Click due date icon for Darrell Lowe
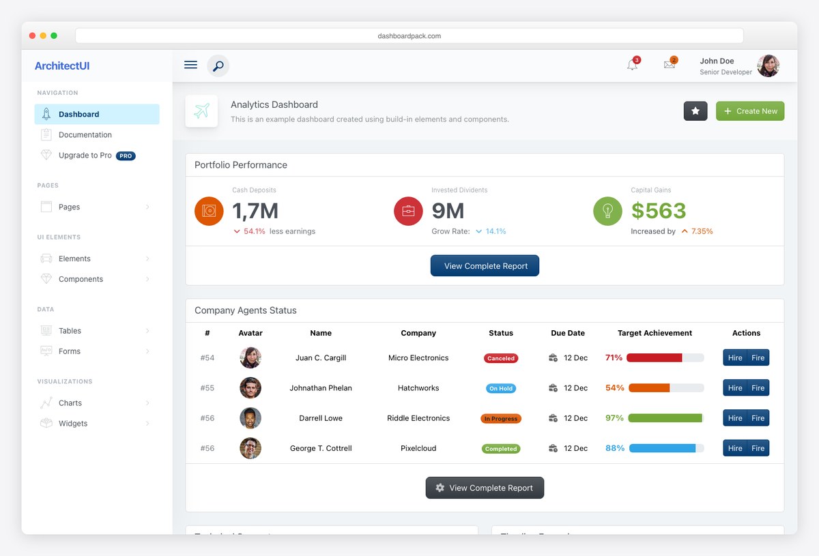Image resolution: width=819 pixels, height=556 pixels. pyautogui.click(x=554, y=418)
